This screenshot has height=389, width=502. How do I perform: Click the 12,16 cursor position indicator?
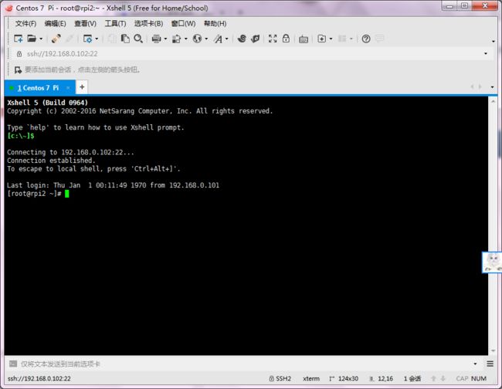click(382, 379)
